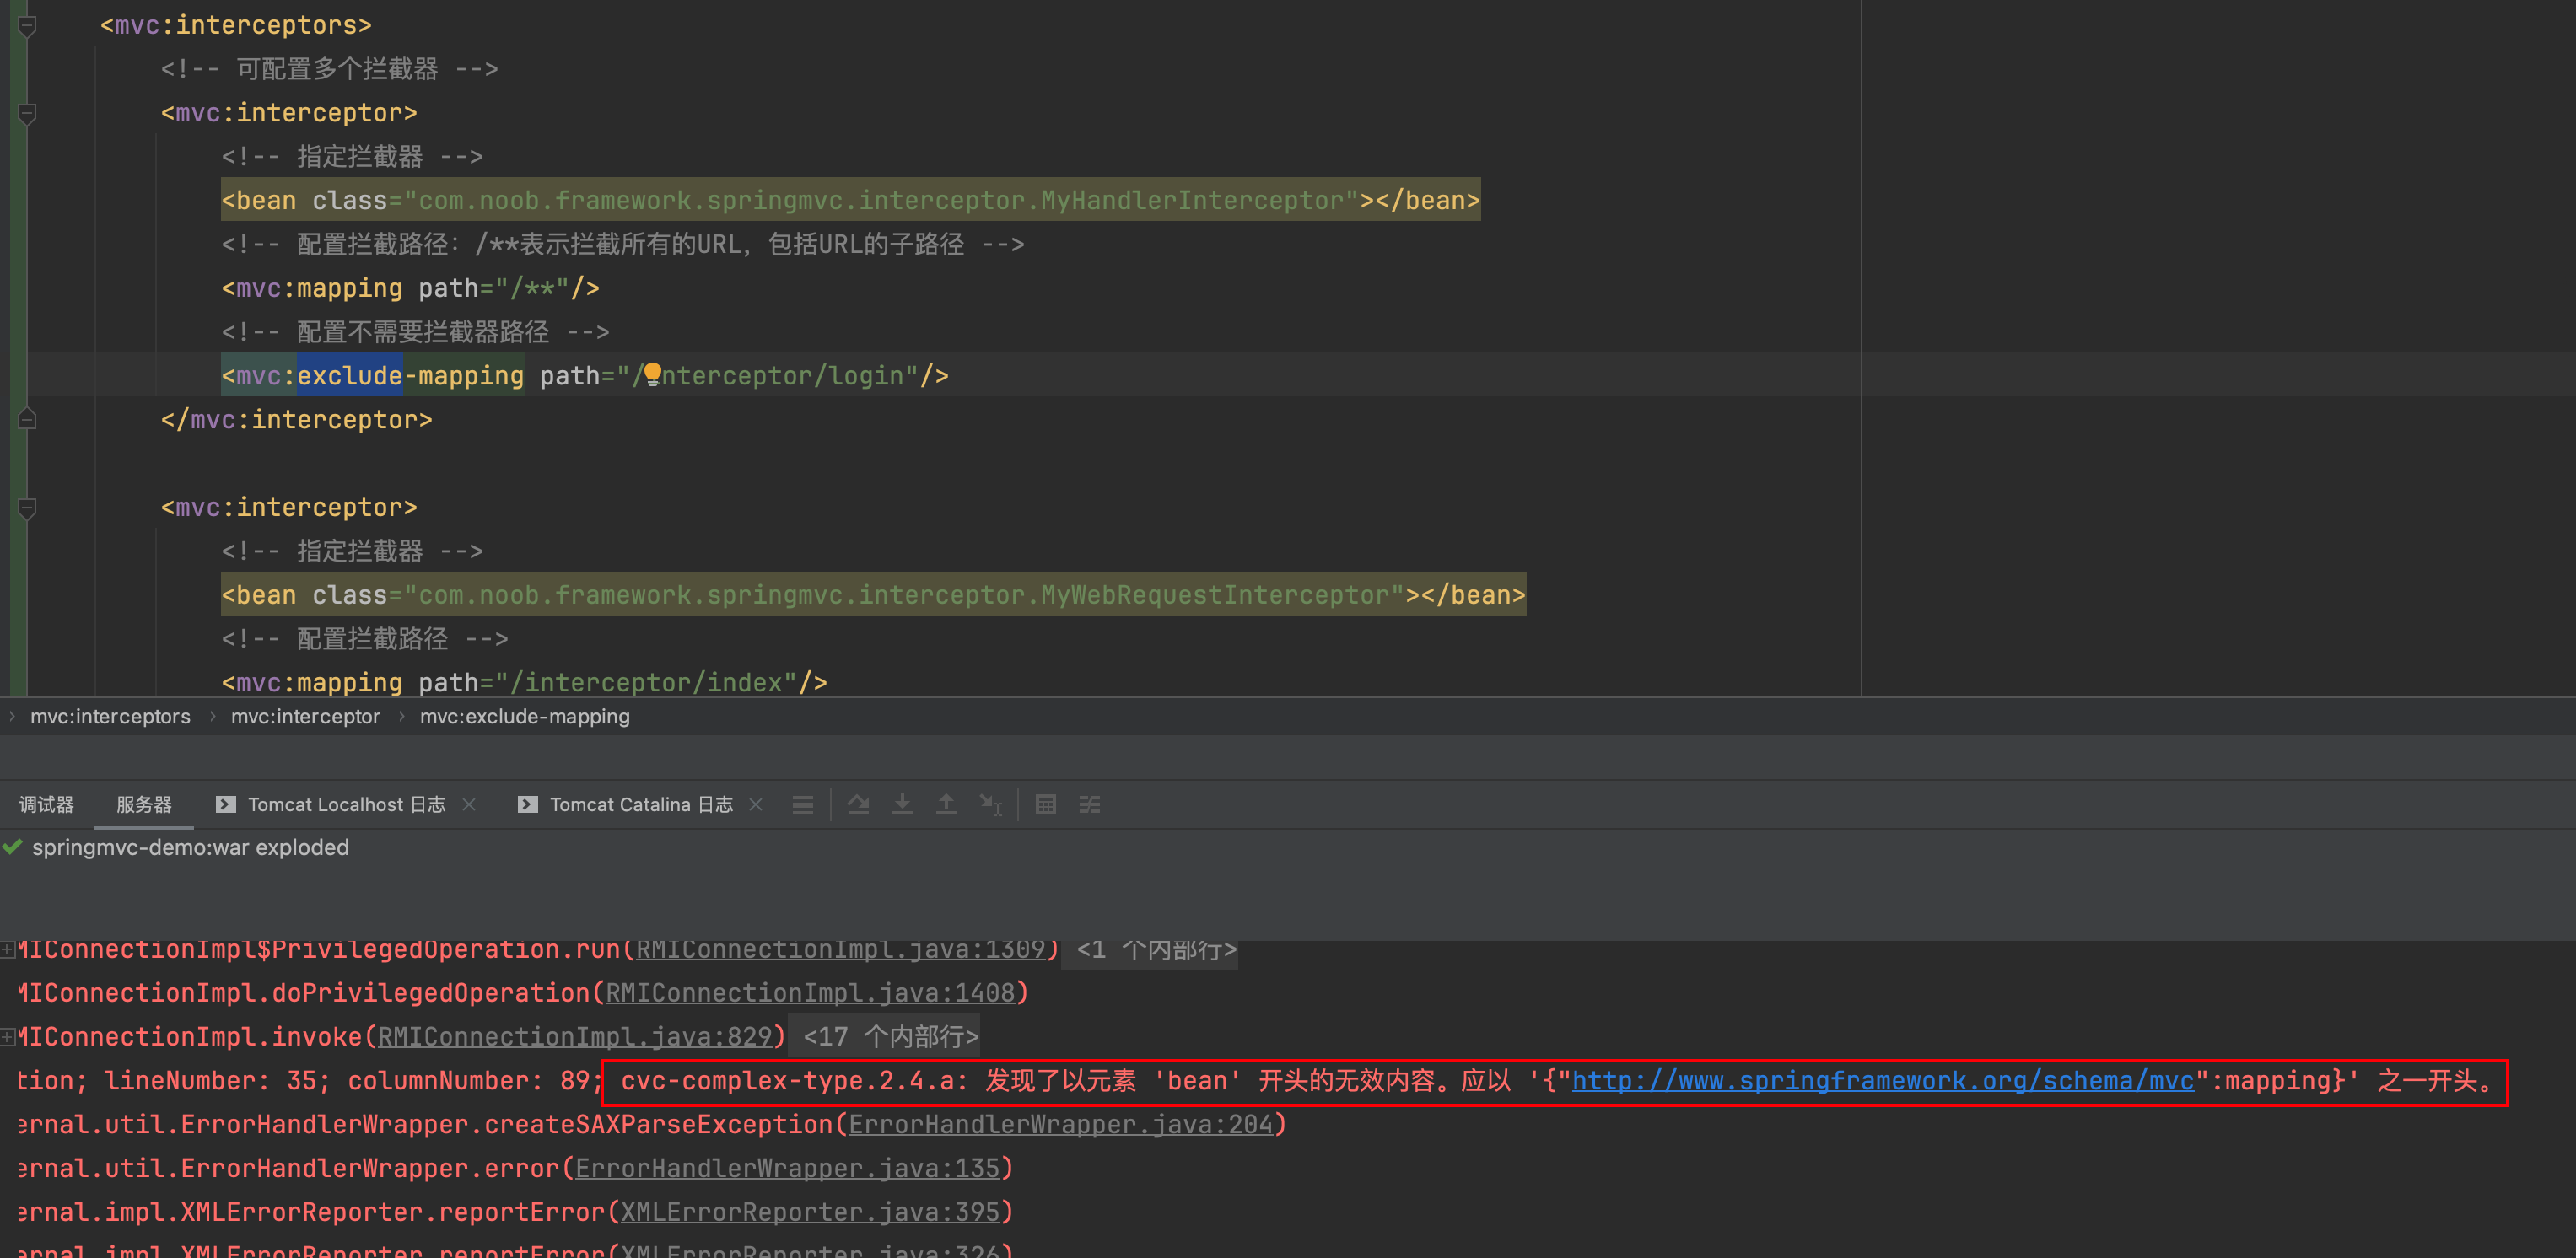Click the console icon on Tomcat Catalina tab
The height and width of the screenshot is (1258, 2576).
(528, 804)
